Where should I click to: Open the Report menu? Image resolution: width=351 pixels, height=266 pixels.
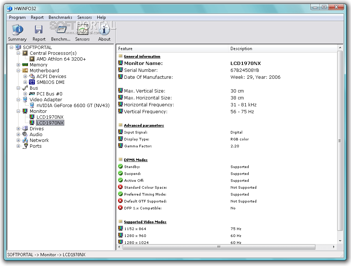point(37,17)
